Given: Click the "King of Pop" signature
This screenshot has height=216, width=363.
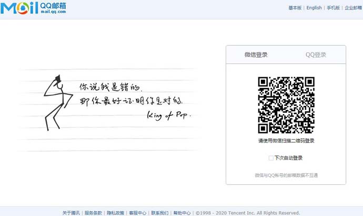Looking at the screenshot, I should [x=169, y=114].
